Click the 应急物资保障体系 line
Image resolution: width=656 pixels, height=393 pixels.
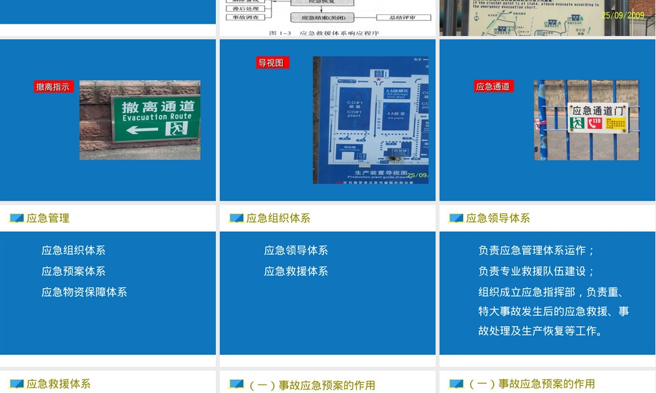[84, 292]
